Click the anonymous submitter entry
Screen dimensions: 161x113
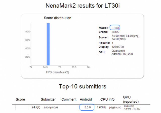(51, 107)
